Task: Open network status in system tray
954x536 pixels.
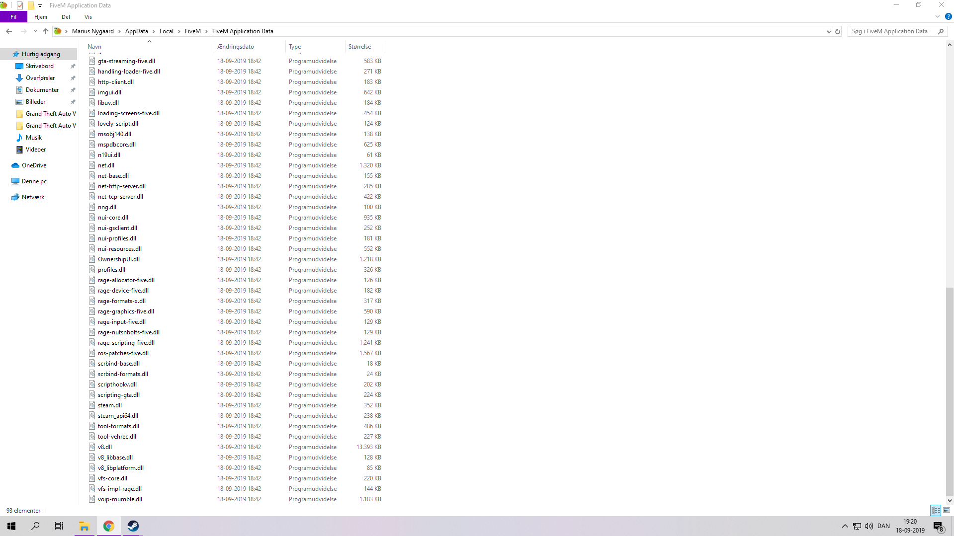Action: pyautogui.click(x=857, y=526)
